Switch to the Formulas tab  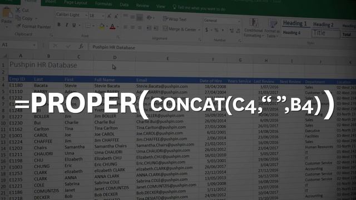pos(103,4)
